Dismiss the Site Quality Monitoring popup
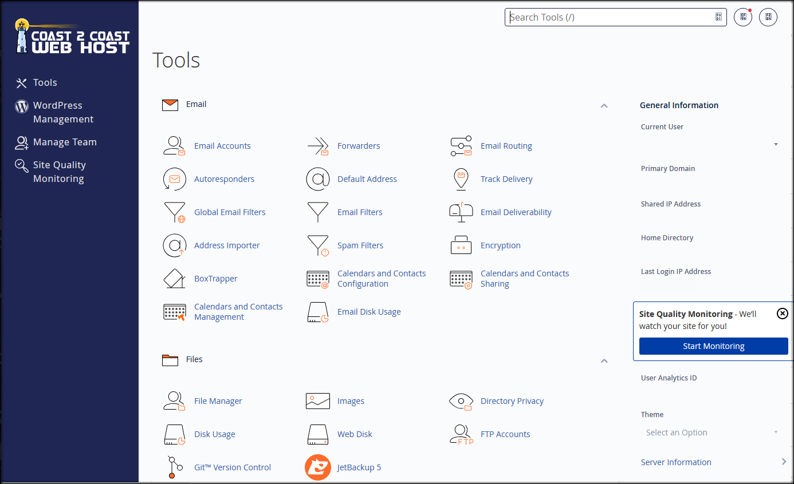The height and width of the screenshot is (484, 794). point(782,314)
